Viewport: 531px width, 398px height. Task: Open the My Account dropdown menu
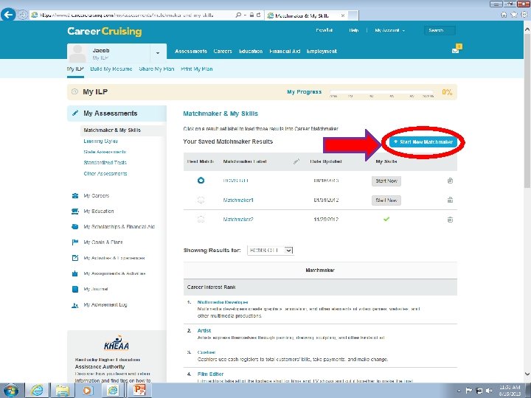coord(389,30)
